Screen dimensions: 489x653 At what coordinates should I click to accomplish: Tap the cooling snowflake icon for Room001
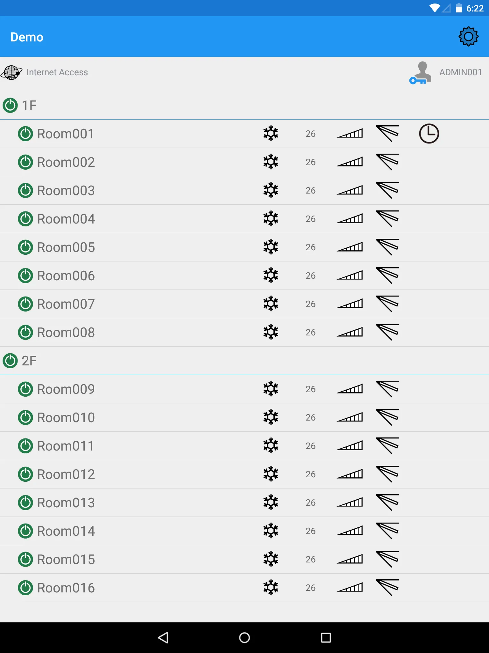click(271, 134)
